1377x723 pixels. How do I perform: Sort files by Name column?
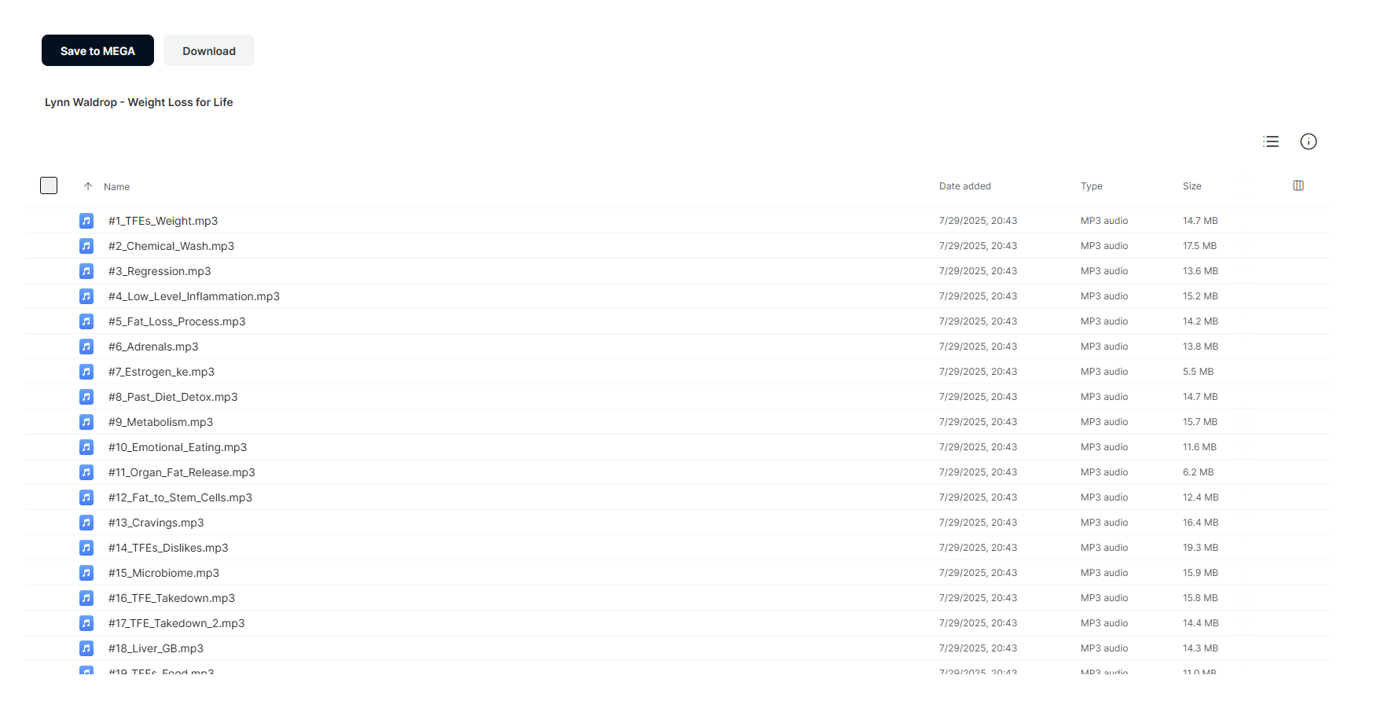[116, 187]
